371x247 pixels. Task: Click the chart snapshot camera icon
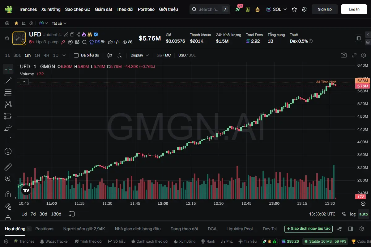(344, 55)
